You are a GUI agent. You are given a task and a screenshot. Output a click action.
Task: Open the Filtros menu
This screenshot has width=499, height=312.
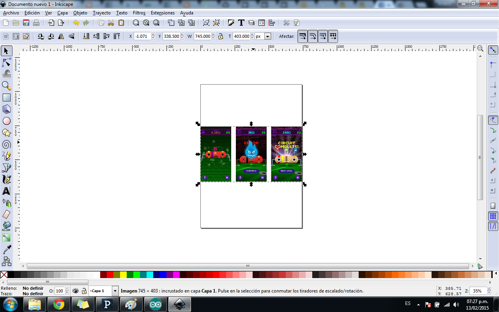point(139,13)
